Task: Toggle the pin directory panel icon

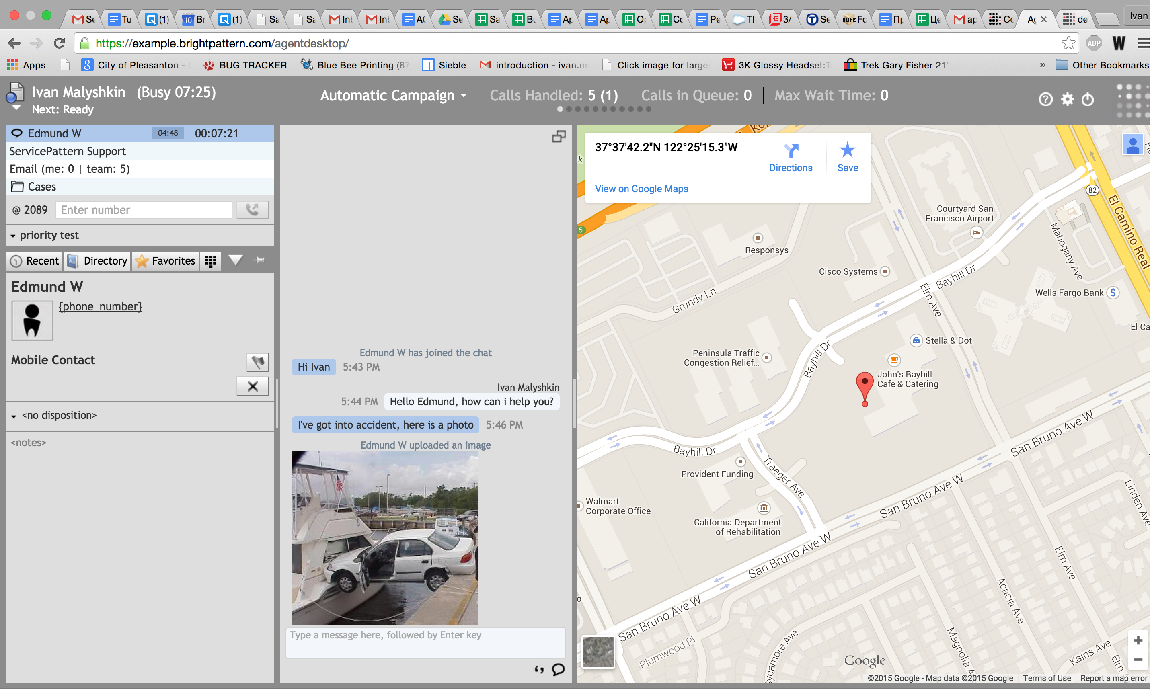Action: [259, 260]
